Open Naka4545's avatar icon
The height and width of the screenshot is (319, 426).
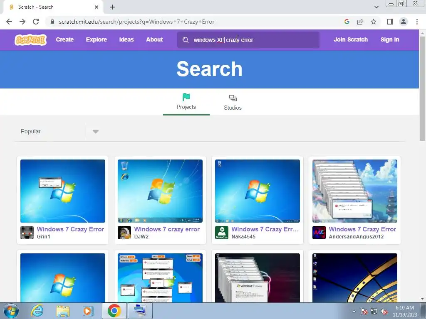click(222, 233)
